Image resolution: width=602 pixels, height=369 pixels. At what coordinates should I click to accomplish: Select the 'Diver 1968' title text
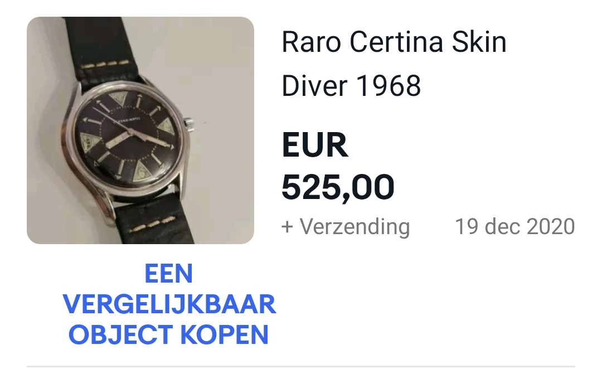pos(351,86)
